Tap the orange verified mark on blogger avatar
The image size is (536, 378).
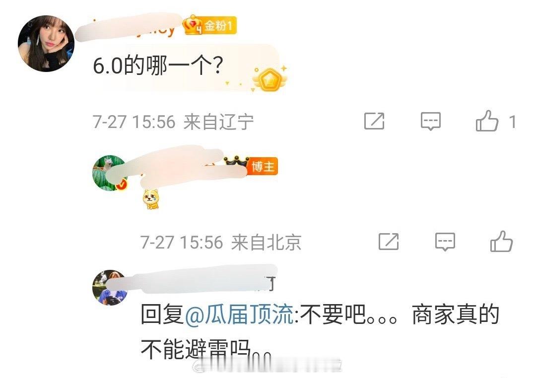(x=122, y=185)
